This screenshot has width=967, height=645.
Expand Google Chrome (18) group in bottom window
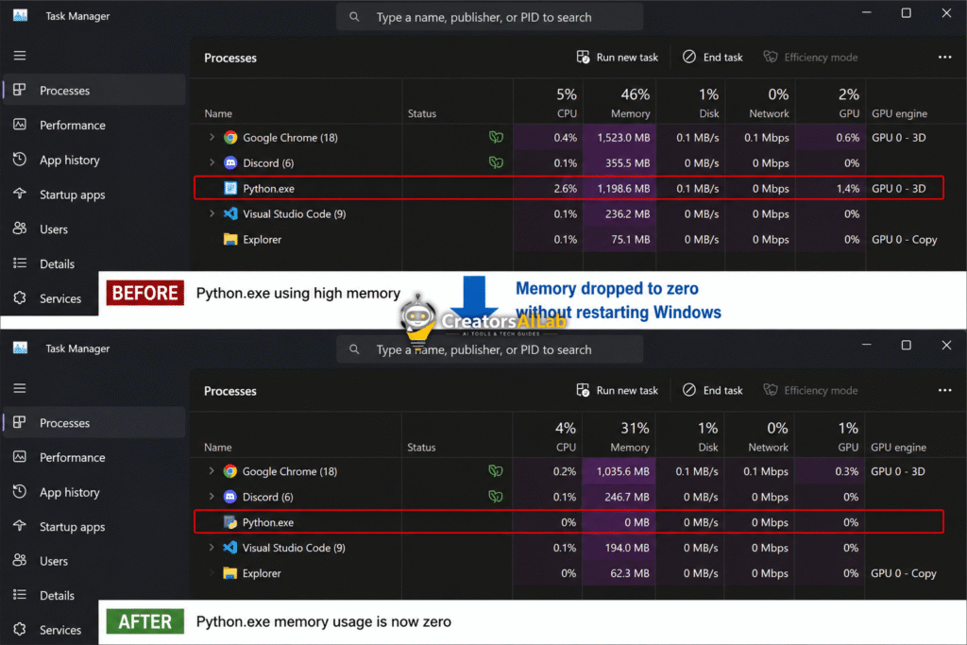point(212,471)
